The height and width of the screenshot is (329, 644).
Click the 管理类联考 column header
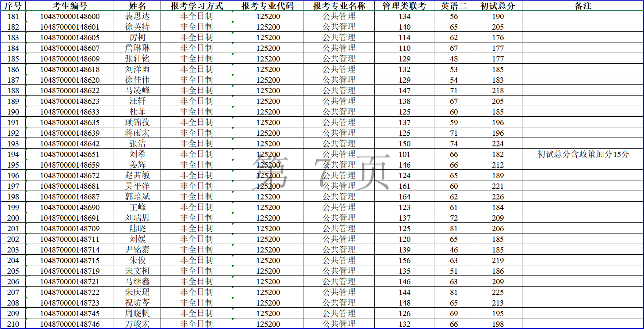404,6
